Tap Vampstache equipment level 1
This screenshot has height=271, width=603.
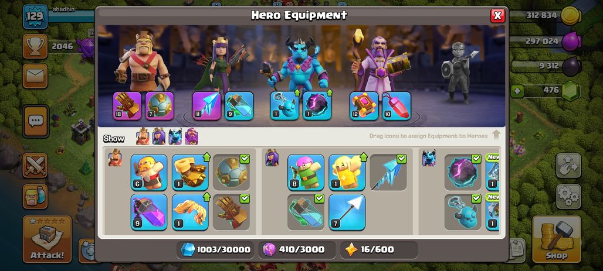pos(190,212)
